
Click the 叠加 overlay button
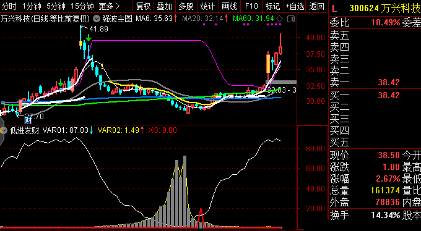click(x=164, y=6)
